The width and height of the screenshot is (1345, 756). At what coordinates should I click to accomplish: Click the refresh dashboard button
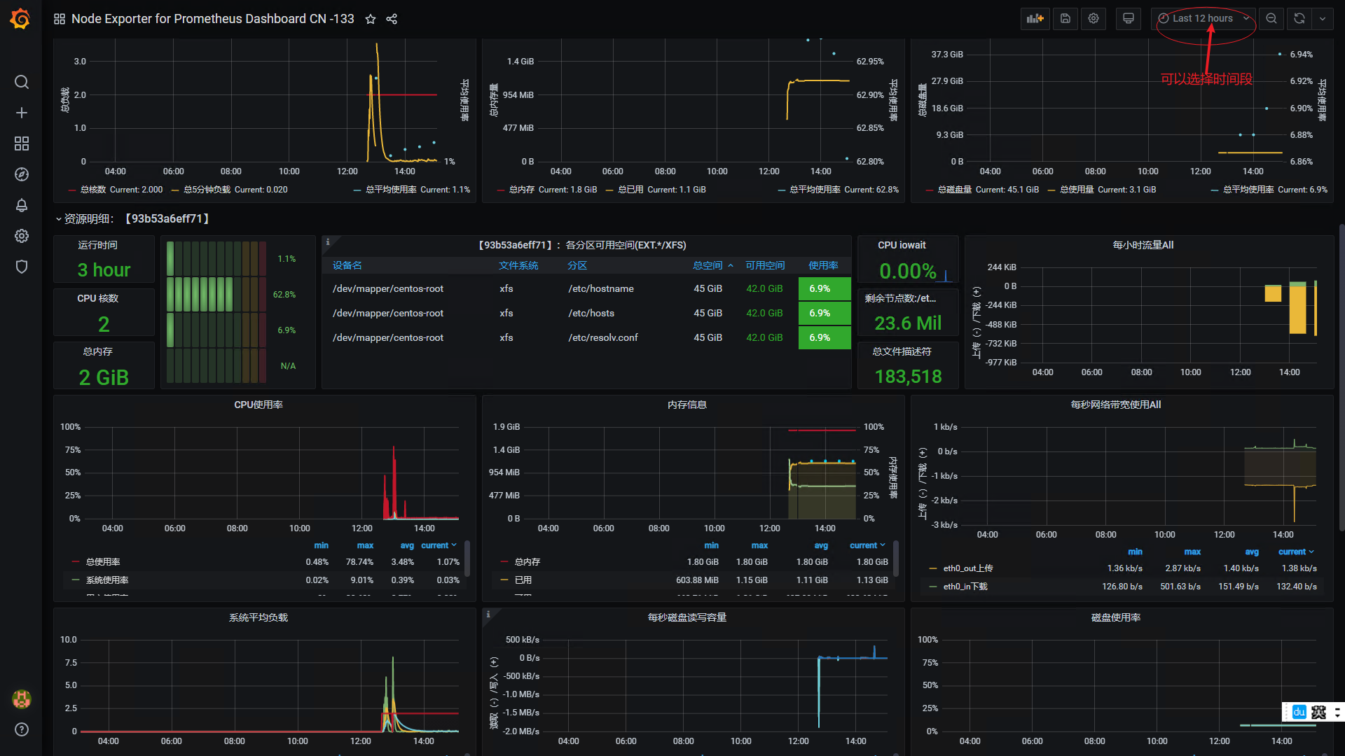click(x=1299, y=19)
